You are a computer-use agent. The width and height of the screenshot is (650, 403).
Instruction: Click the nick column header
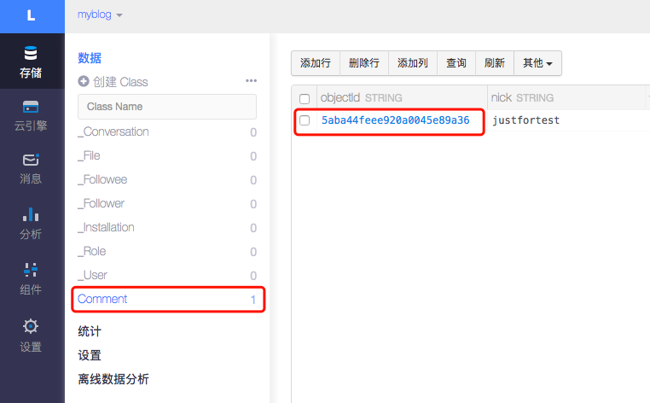tap(566, 98)
